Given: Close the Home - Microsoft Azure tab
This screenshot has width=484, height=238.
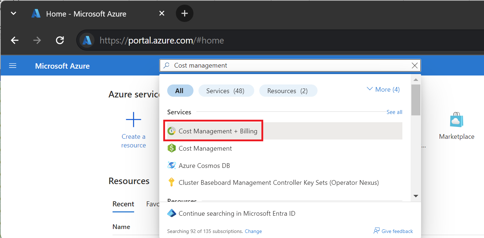Looking at the screenshot, I should (x=162, y=14).
